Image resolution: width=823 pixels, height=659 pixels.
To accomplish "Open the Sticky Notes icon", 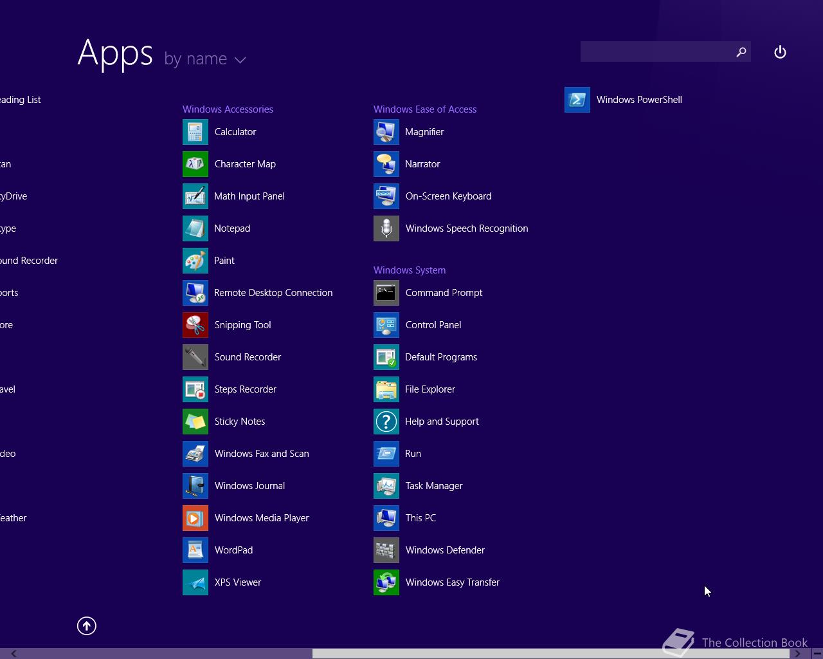I will (x=195, y=422).
